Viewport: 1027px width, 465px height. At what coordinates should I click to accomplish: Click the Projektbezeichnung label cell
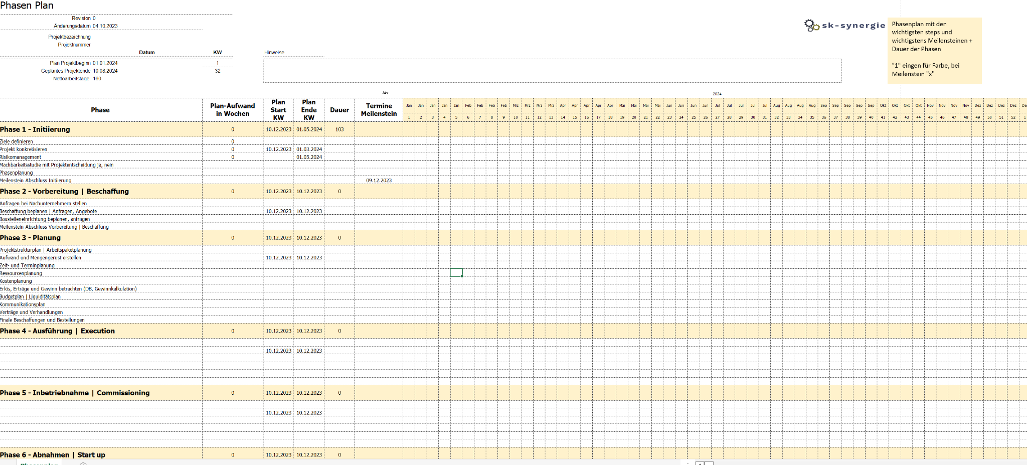point(69,37)
